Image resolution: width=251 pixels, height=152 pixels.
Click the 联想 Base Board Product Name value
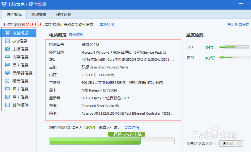(105, 67)
